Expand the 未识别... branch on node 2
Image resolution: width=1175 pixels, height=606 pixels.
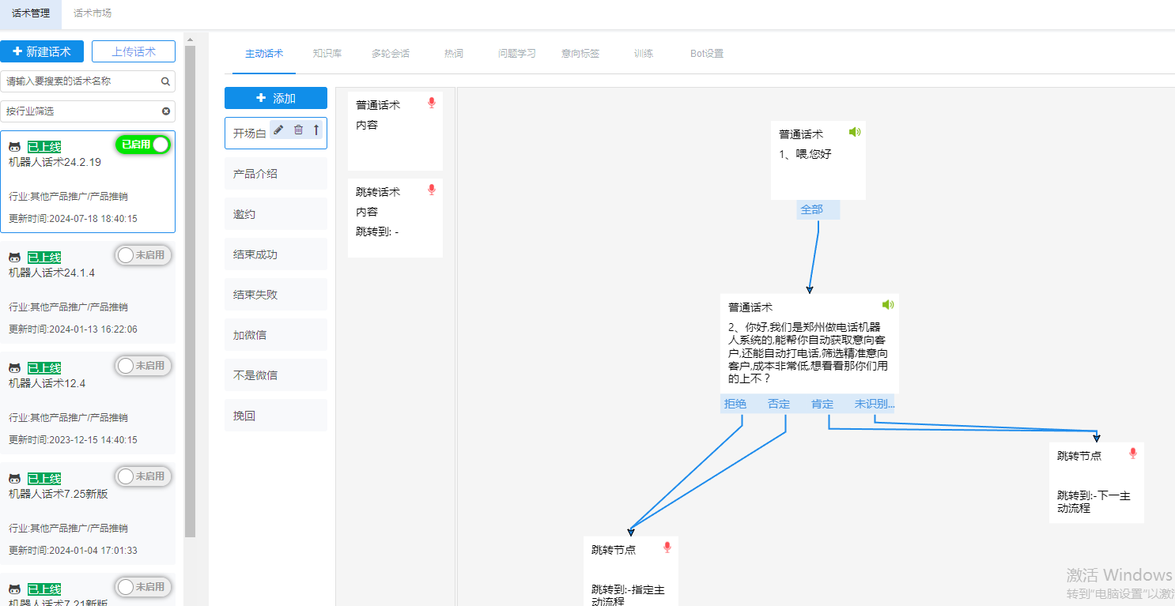tap(874, 404)
